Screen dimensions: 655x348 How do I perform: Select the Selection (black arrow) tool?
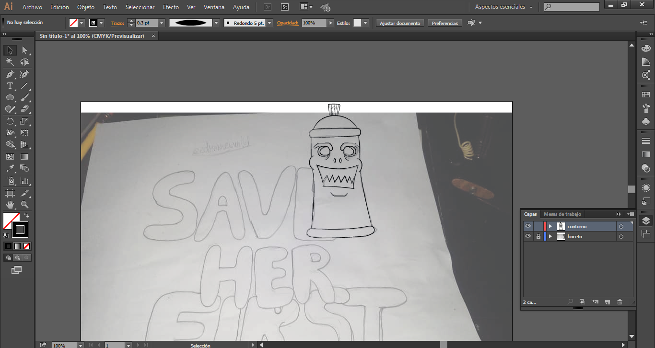[10, 50]
